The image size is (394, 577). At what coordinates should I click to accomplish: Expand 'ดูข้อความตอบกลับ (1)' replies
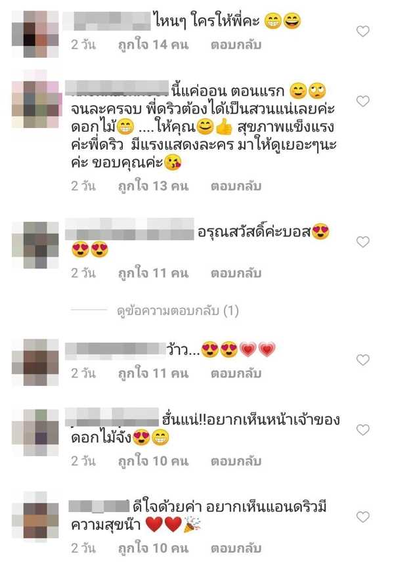[178, 311]
